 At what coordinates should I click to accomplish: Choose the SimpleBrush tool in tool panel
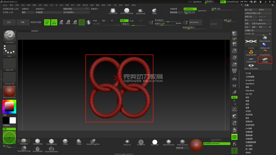(x=251, y=52)
